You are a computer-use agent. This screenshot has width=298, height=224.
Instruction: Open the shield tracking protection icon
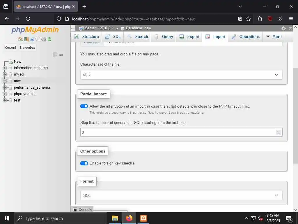[x=59, y=19]
